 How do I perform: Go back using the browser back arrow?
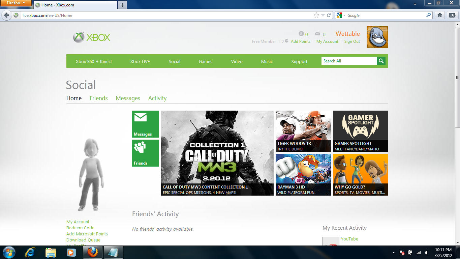click(7, 15)
